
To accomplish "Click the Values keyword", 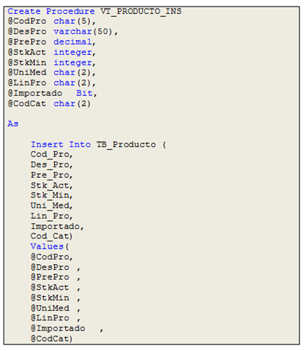I will point(47,246).
